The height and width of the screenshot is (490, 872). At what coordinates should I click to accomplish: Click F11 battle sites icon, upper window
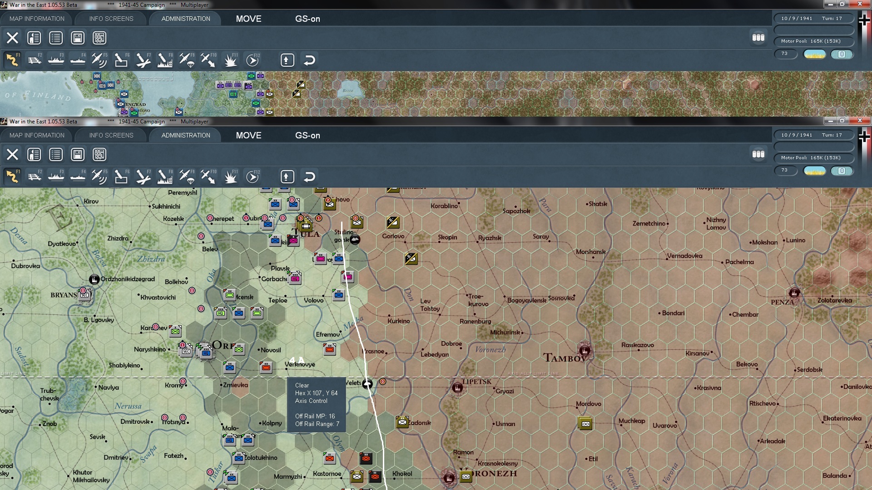(230, 60)
